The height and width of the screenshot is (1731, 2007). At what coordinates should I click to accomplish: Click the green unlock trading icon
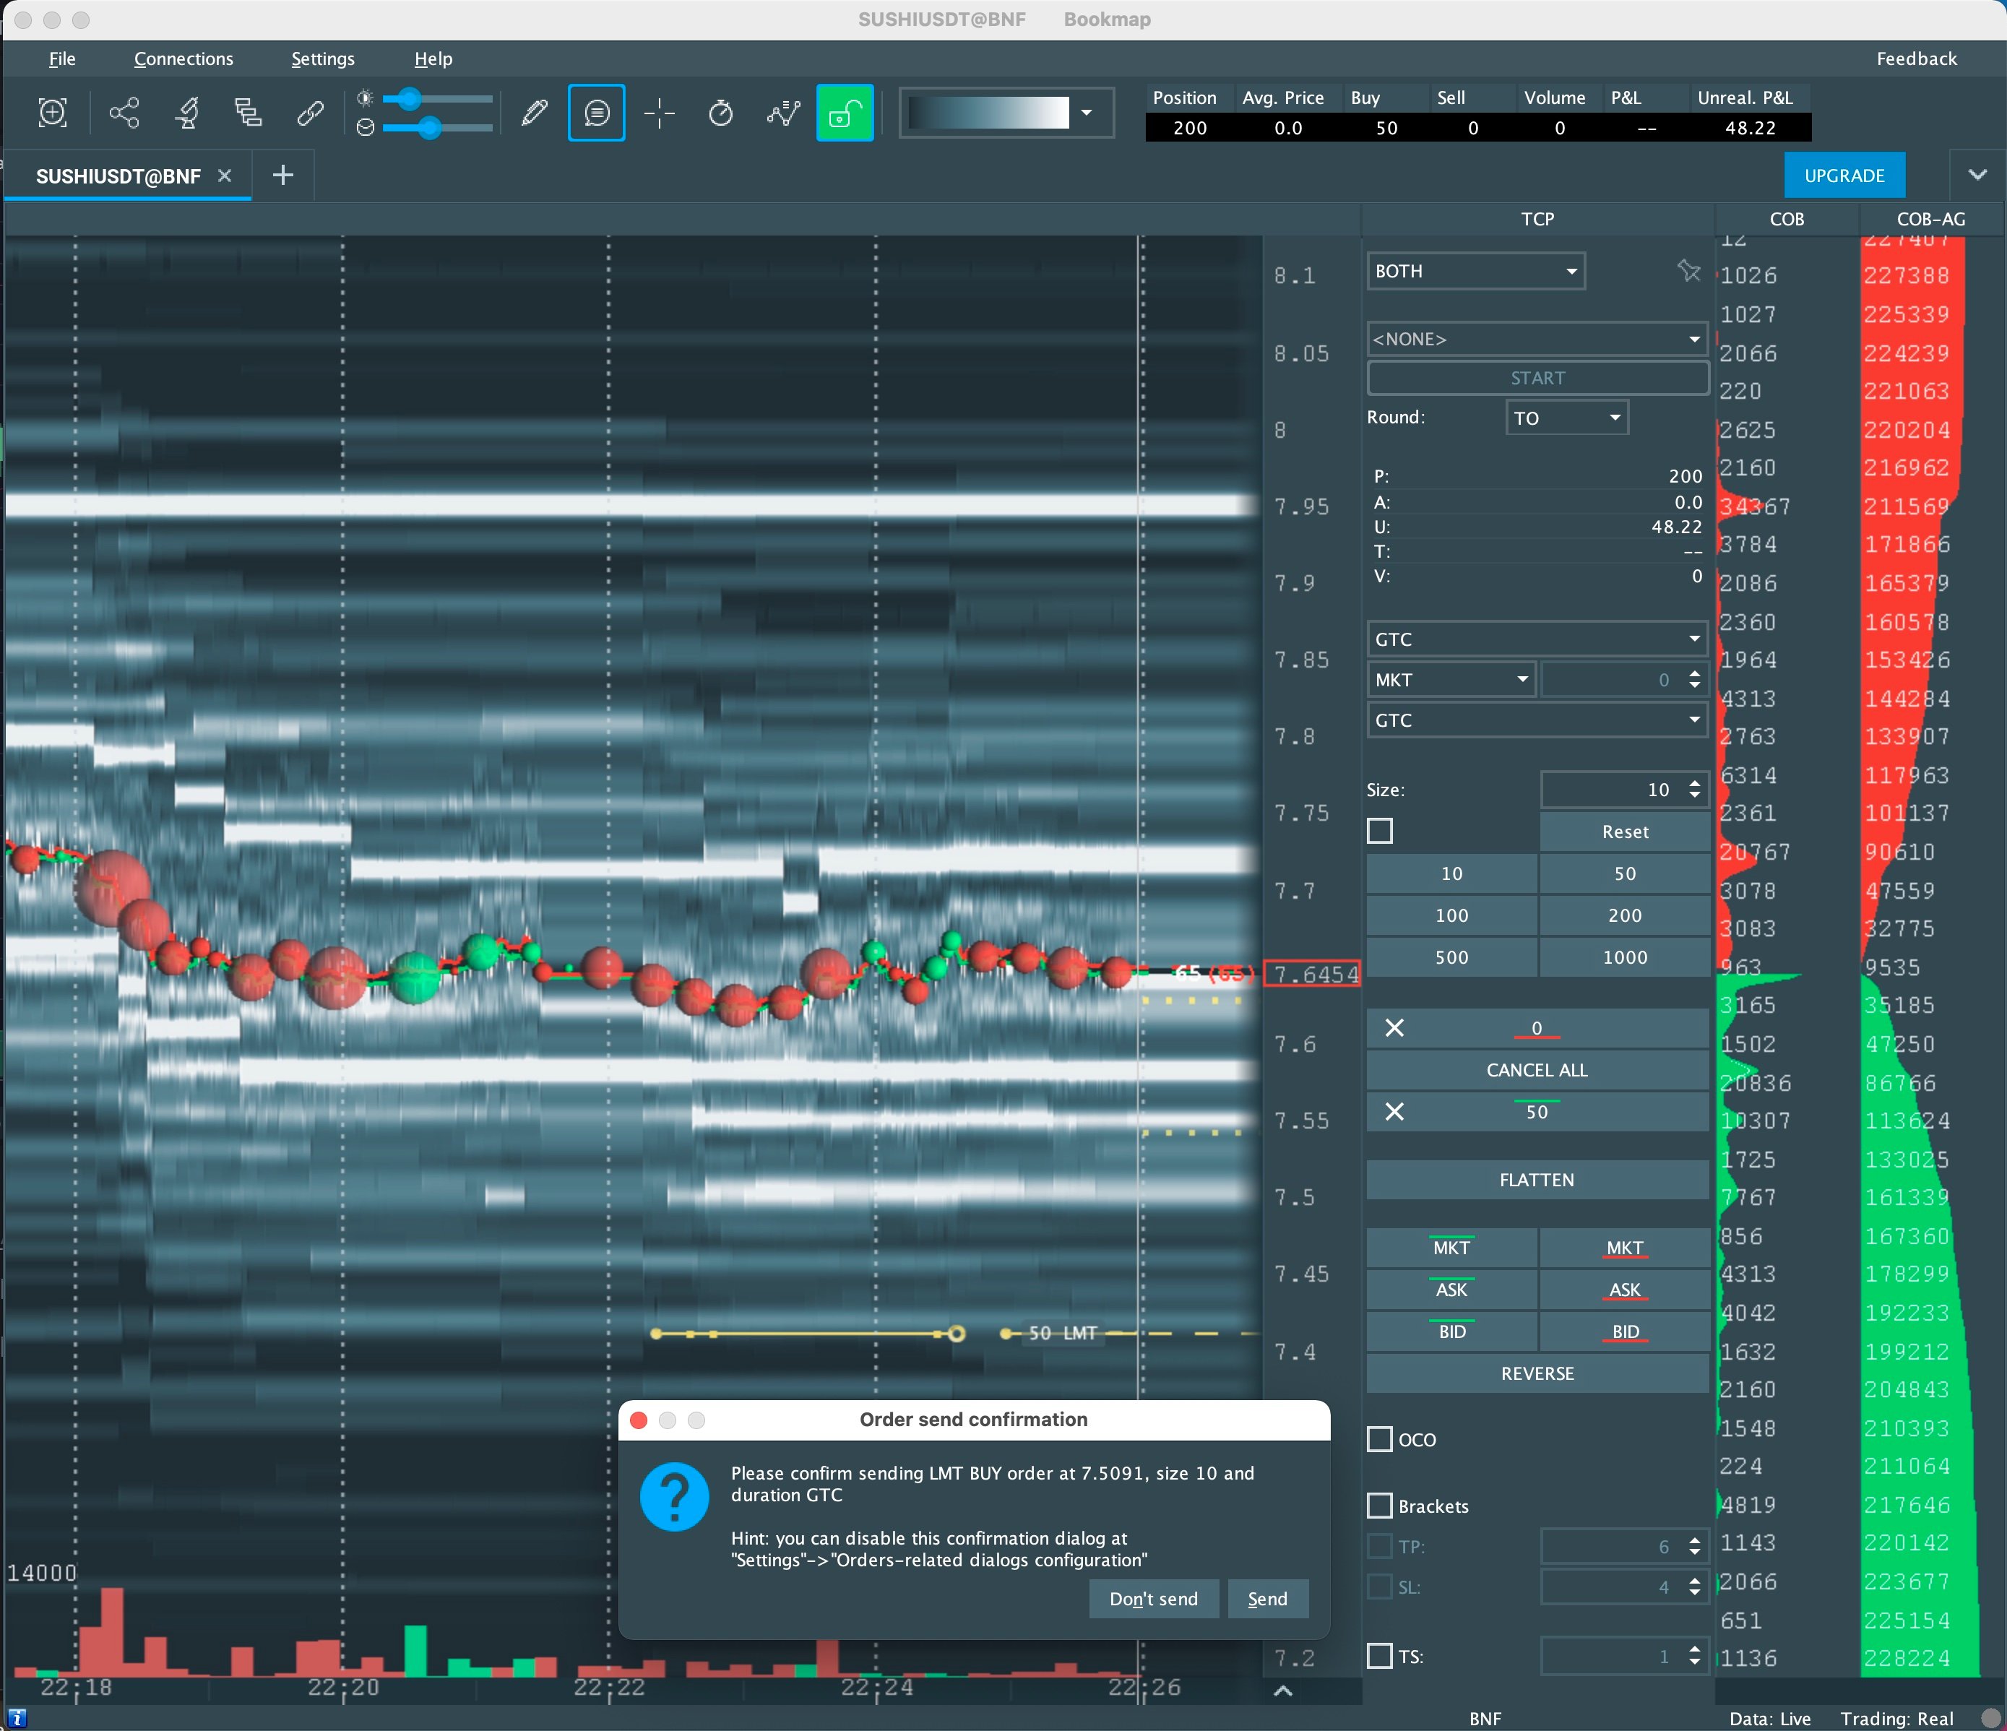(844, 113)
